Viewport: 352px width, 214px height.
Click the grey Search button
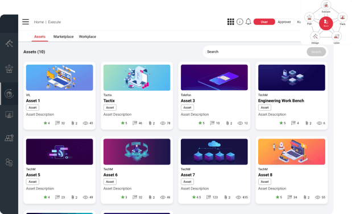(x=316, y=52)
